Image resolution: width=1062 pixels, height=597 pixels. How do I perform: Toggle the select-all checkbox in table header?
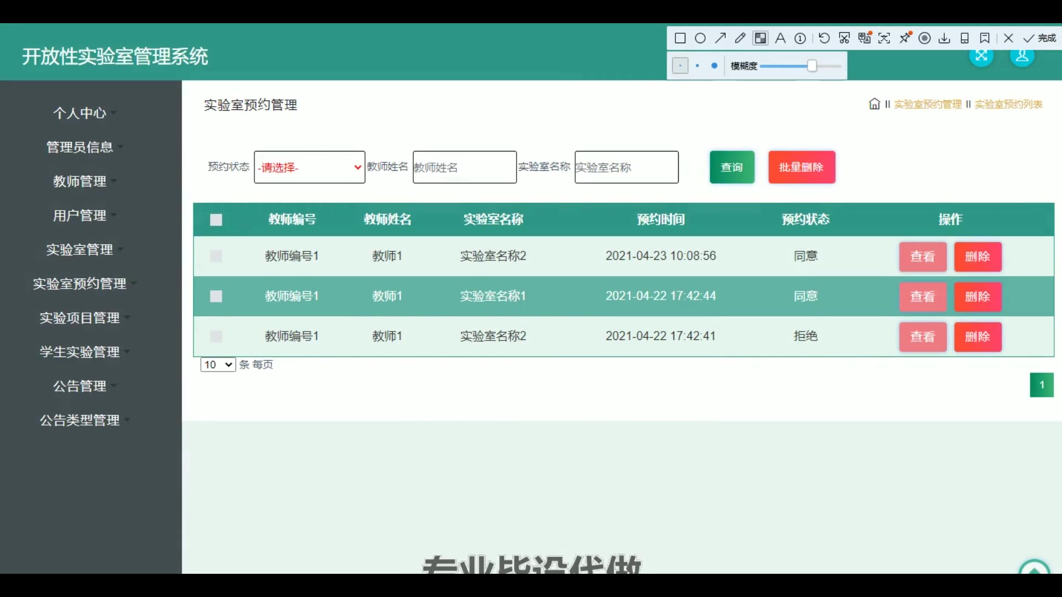tap(216, 220)
